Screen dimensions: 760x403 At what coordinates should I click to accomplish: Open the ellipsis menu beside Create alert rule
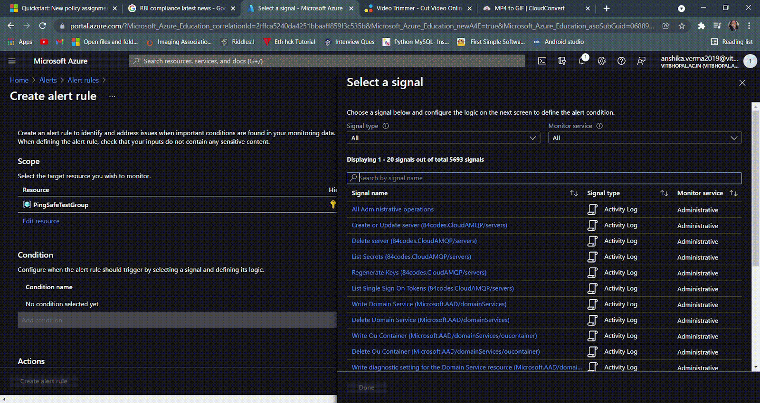112,96
